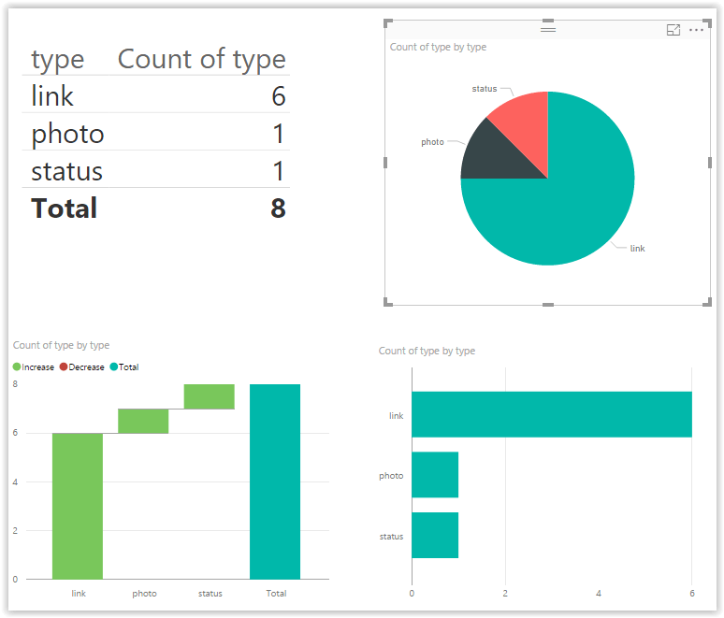Open more options ellipsis on pie chart
This screenshot has width=724, height=618.
[696, 30]
